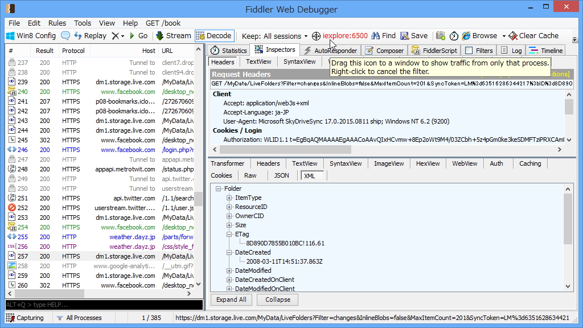
Task: Select session 258 image icon
Action: (x=12, y=266)
